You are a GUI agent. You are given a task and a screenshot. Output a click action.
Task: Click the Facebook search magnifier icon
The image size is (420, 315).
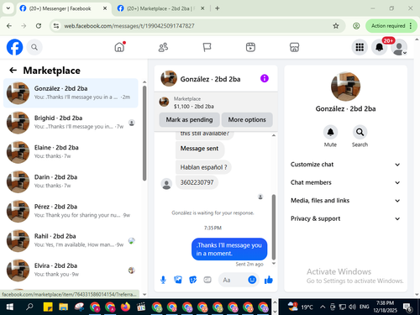point(34,47)
